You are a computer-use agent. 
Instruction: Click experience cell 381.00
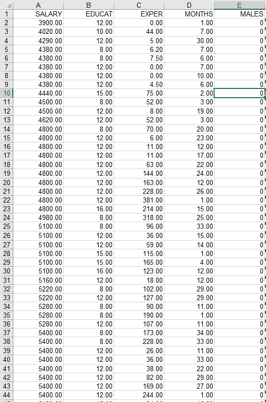click(139, 200)
